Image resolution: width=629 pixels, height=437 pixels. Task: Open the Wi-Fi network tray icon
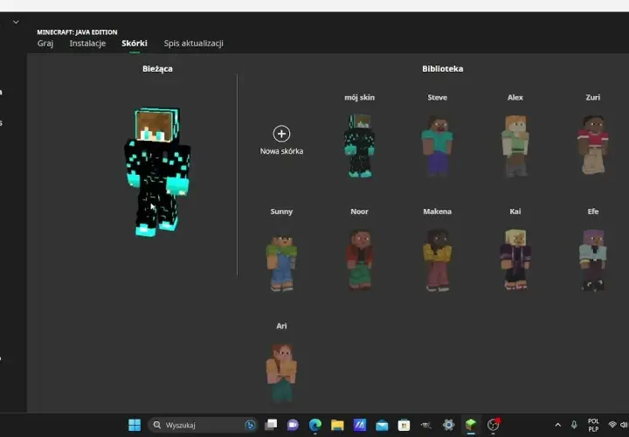point(612,425)
